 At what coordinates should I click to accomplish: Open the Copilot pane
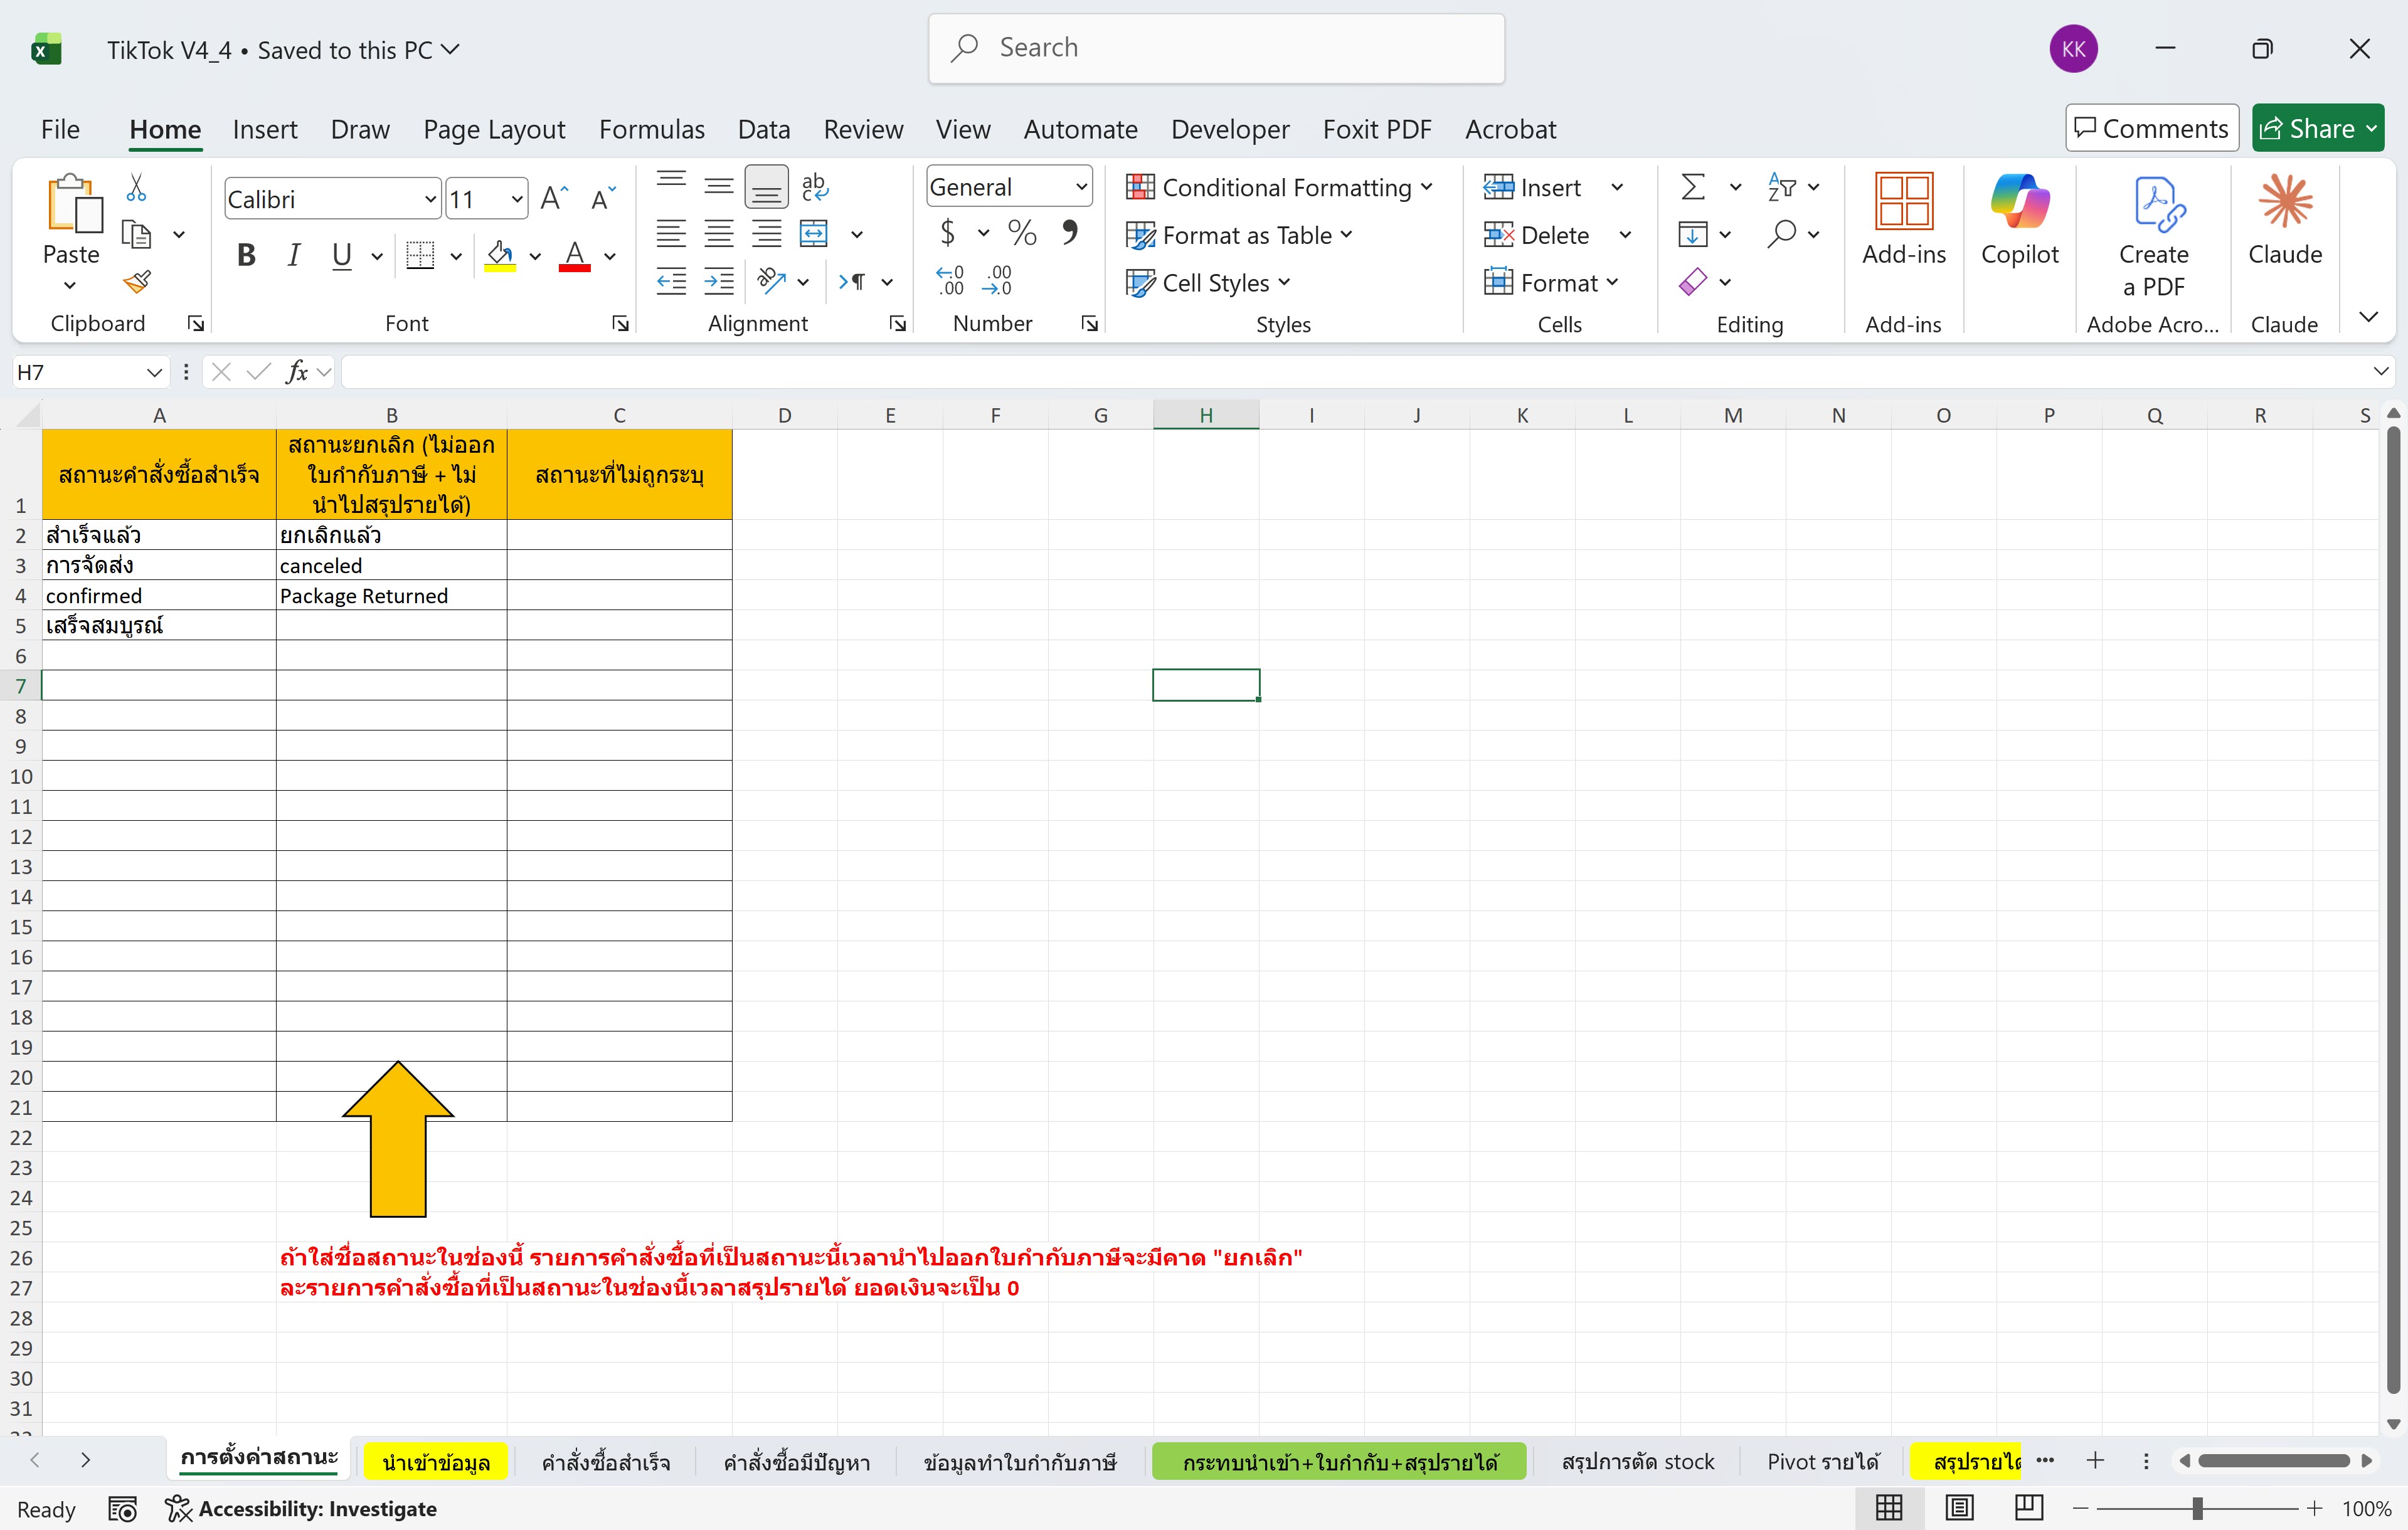click(x=2019, y=220)
